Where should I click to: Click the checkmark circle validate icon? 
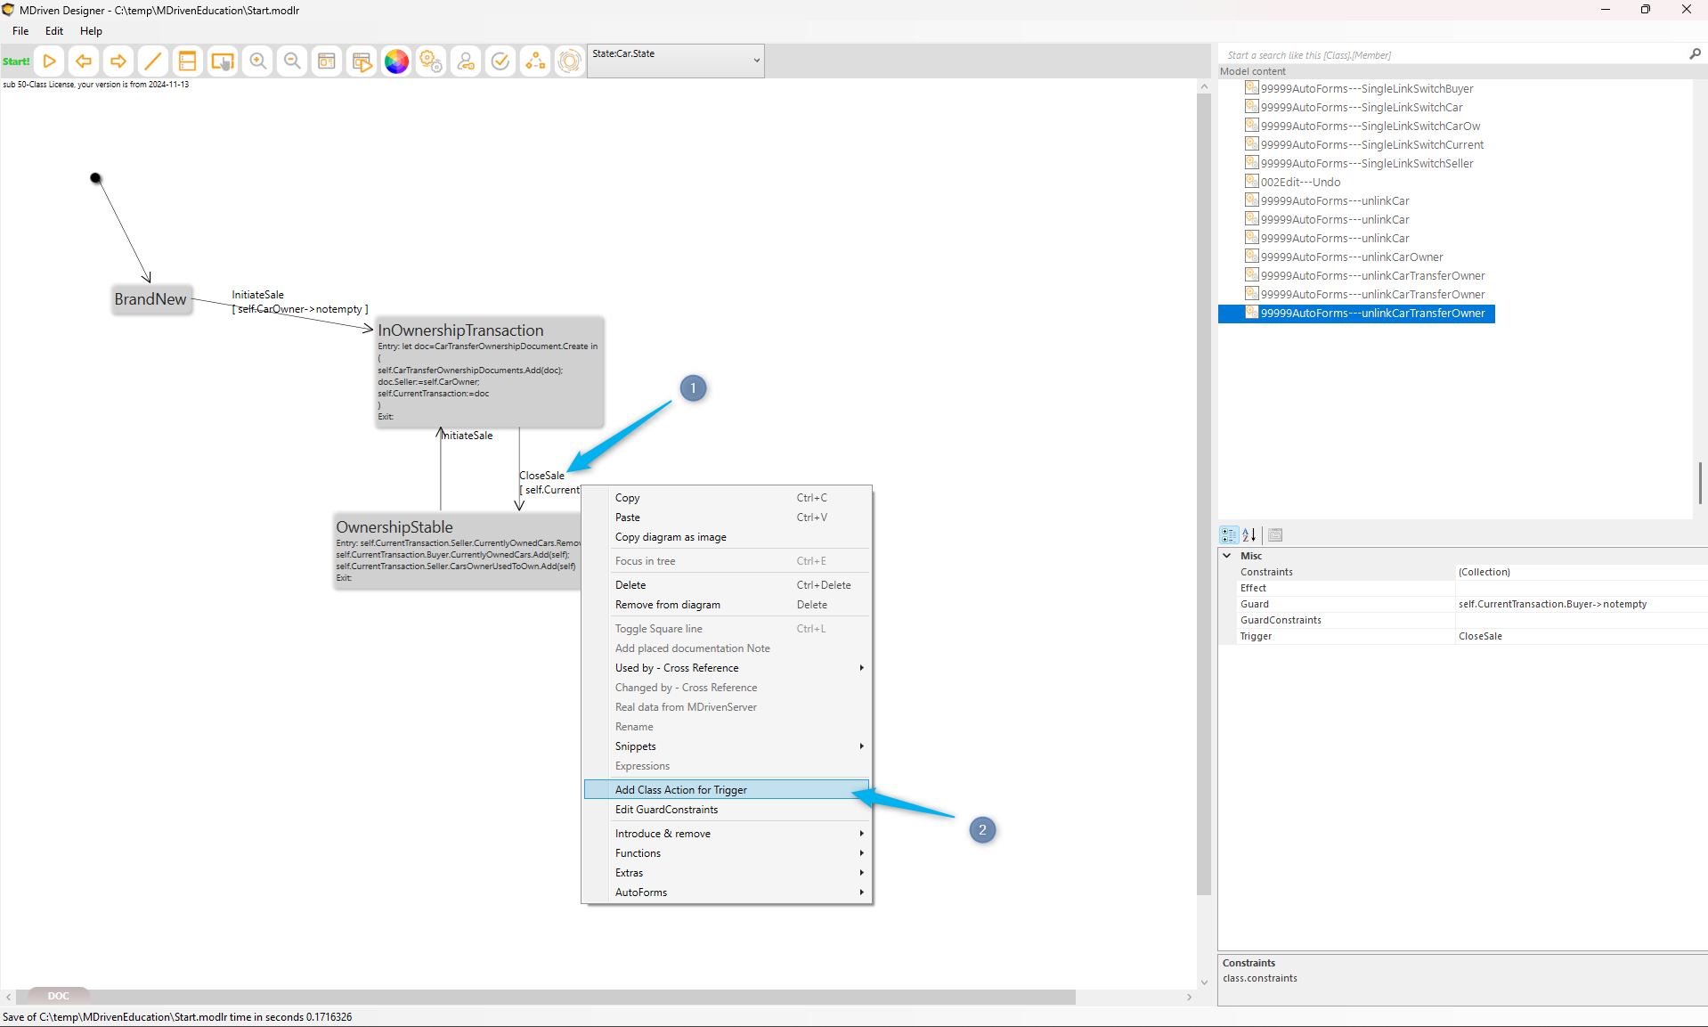tap(500, 61)
